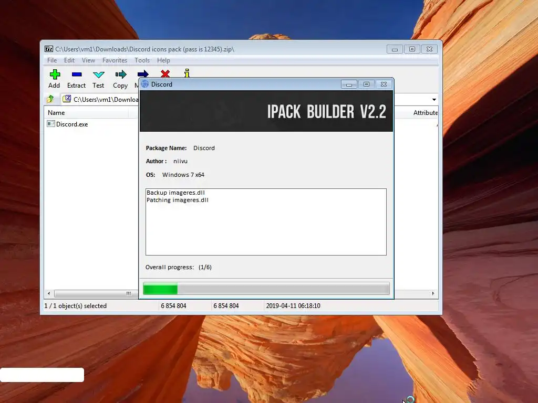Viewport: 538px width, 403px height.
Task: Close the 7-Zip window
Action: click(430, 49)
